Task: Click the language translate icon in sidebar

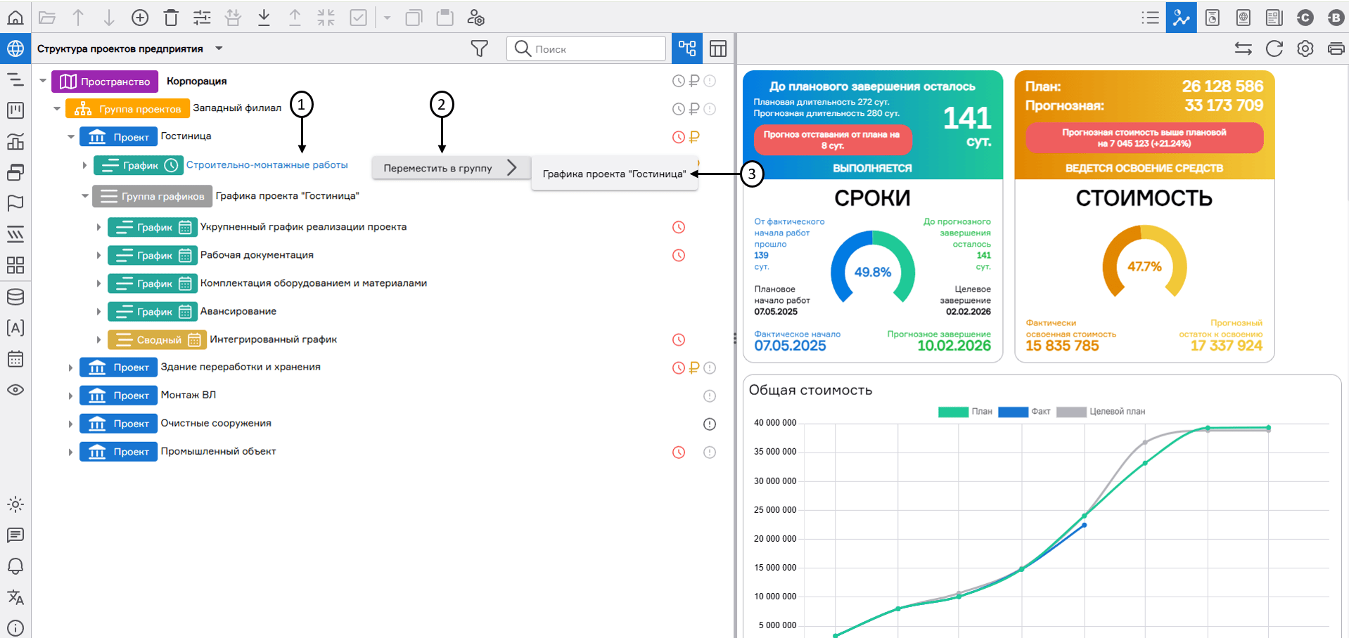Action: [15, 597]
